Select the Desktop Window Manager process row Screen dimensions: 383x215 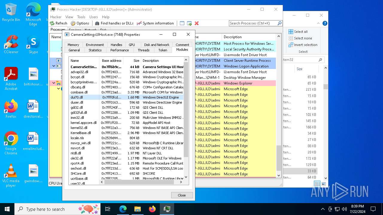point(163,78)
